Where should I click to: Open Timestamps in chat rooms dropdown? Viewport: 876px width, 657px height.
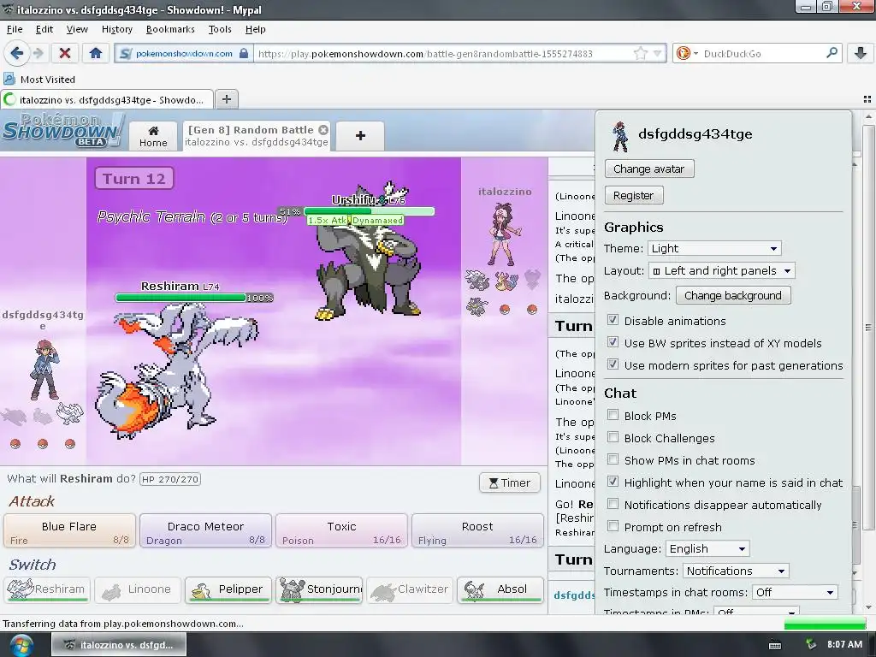click(795, 592)
